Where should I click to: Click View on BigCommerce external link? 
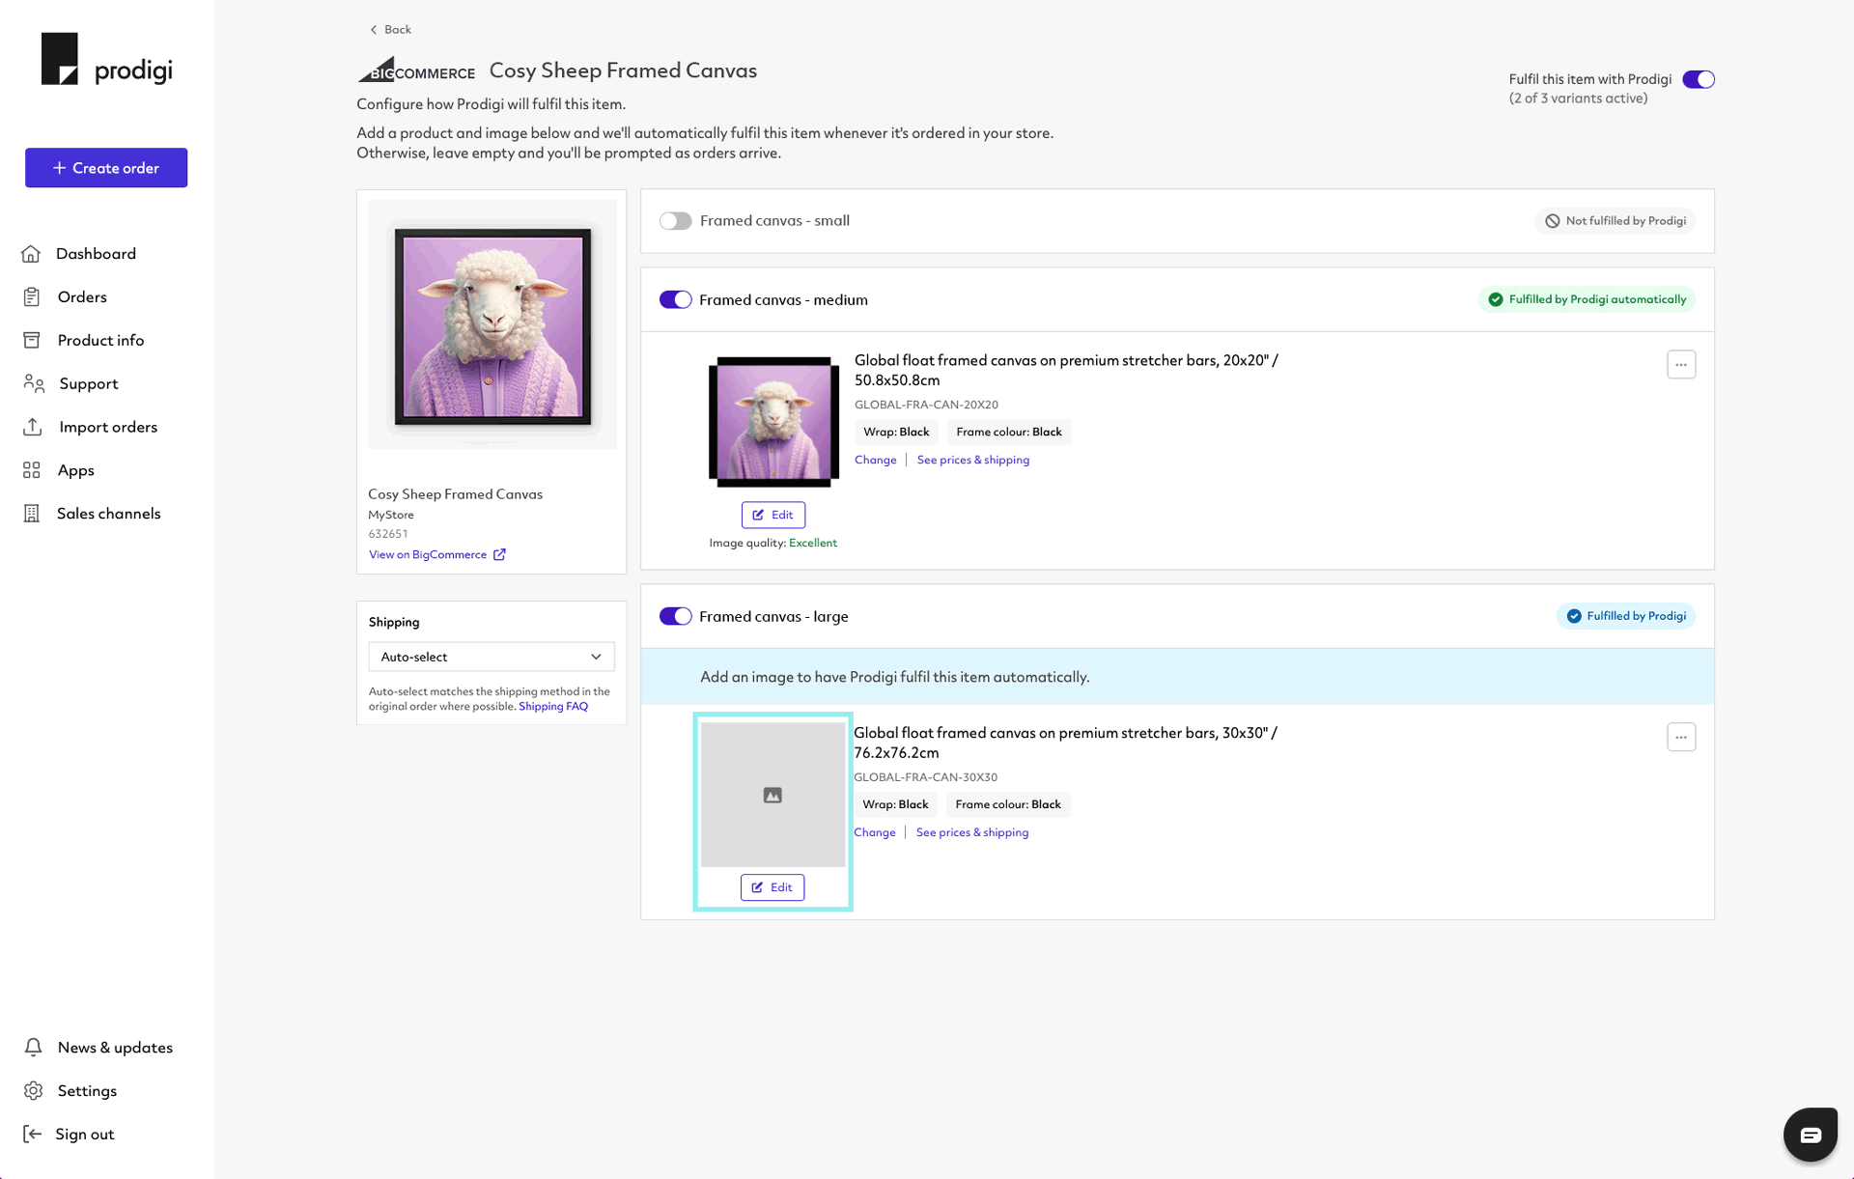click(x=435, y=553)
